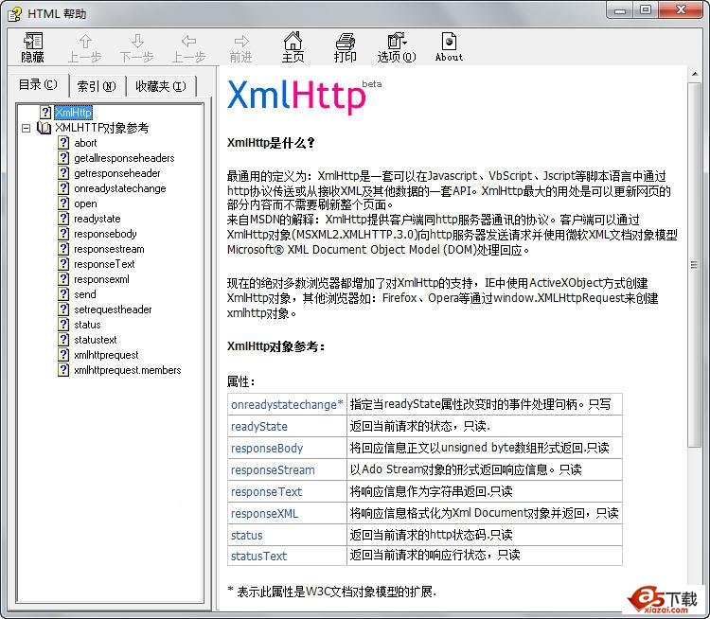Click the HTML 帮助 title bar icon

[x=14, y=13]
